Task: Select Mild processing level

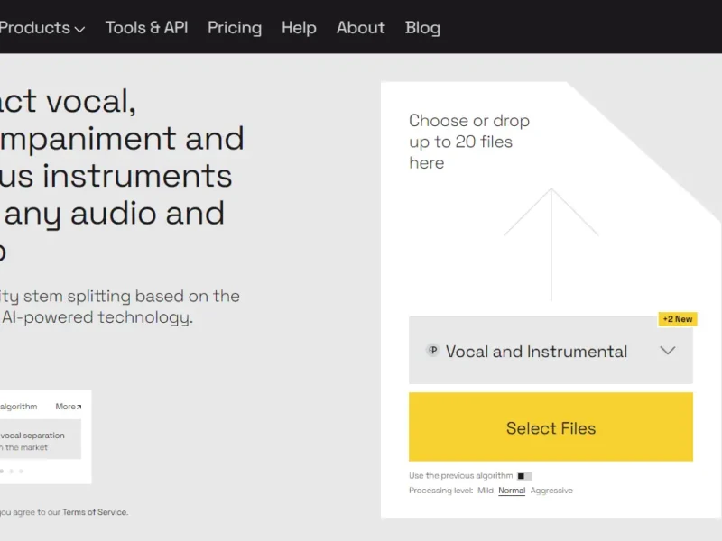Action: coord(486,491)
